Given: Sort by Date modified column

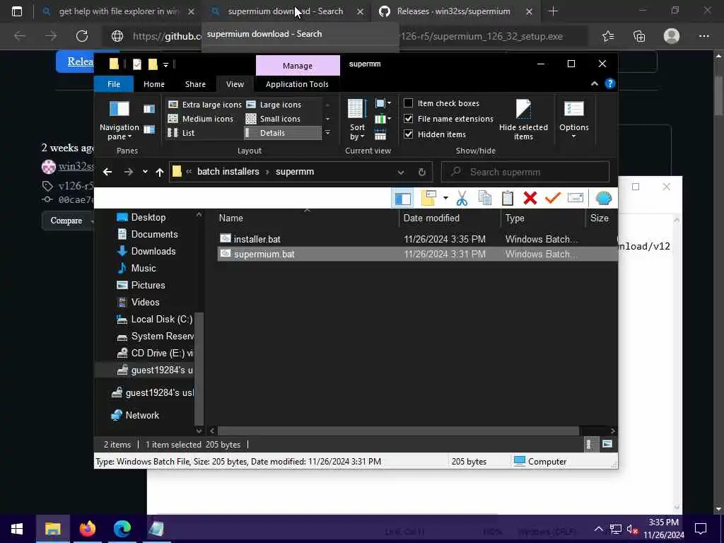Looking at the screenshot, I should pyautogui.click(x=450, y=218).
